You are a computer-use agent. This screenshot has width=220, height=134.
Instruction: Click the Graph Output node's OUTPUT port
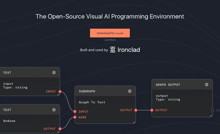[x=152, y=110]
